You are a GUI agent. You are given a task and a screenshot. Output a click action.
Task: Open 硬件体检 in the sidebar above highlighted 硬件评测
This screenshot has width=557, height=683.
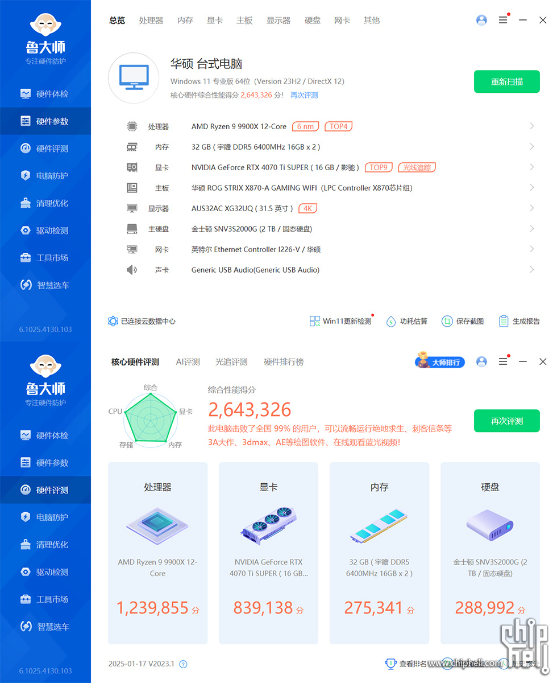pyautogui.click(x=45, y=435)
